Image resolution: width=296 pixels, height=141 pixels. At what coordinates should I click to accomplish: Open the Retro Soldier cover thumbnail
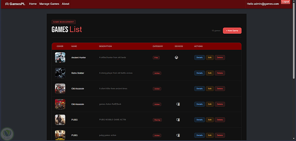tap(60, 73)
